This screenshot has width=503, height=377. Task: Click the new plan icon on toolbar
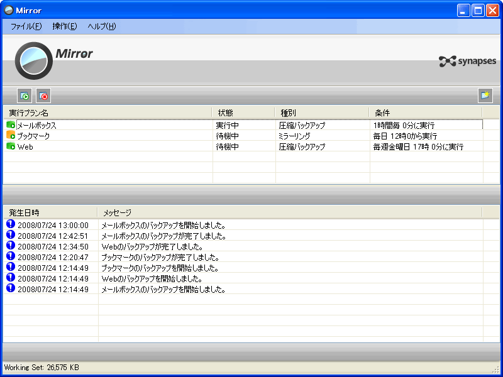coord(485,96)
